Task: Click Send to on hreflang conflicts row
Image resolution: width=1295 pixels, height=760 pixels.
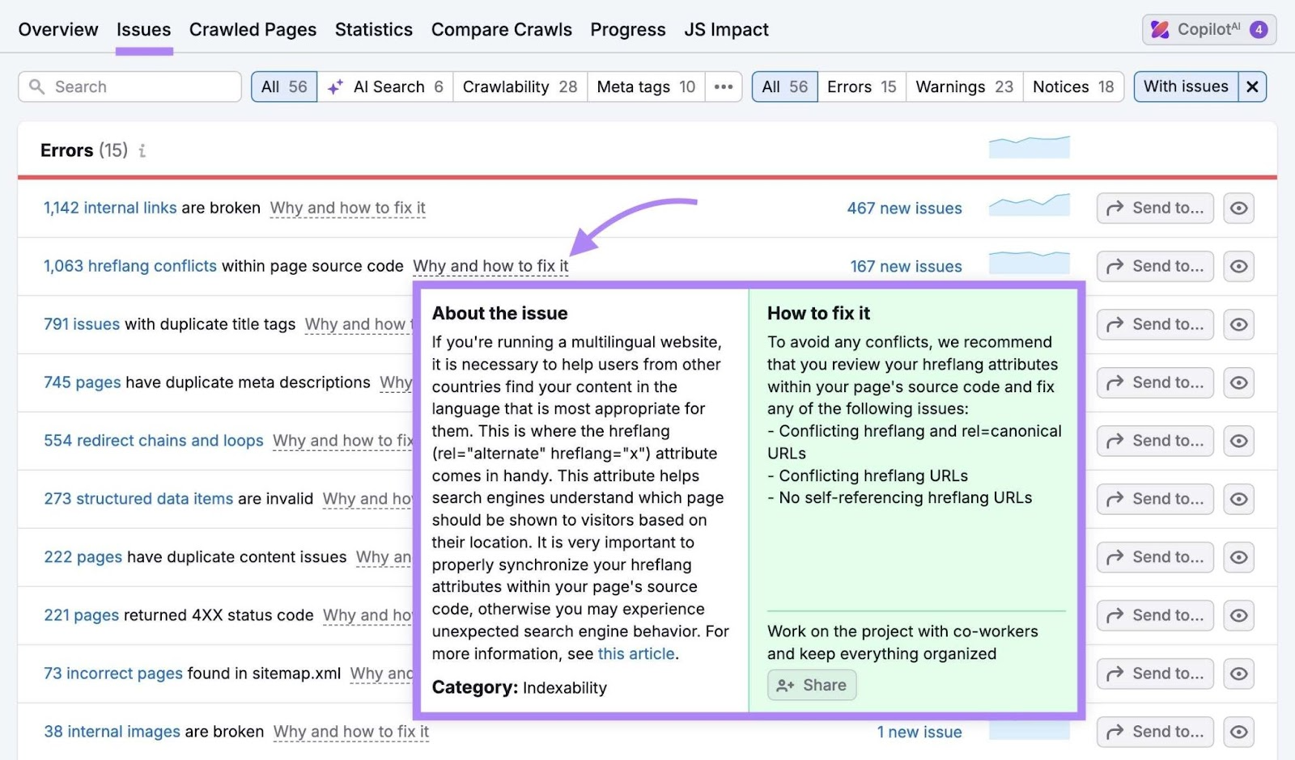Action: [1155, 266]
